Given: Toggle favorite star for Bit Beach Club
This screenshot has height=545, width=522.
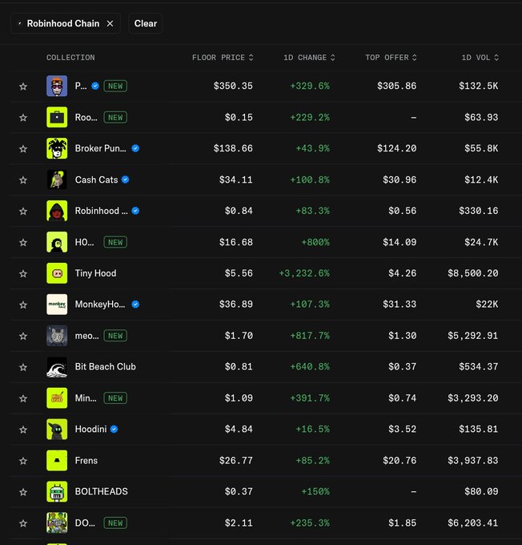Looking at the screenshot, I should tap(23, 367).
